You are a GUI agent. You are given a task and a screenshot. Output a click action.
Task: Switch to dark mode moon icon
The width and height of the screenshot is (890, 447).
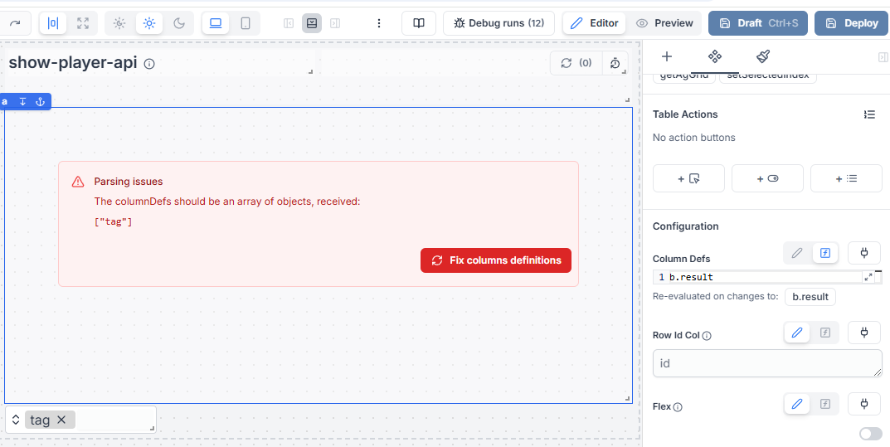[179, 23]
